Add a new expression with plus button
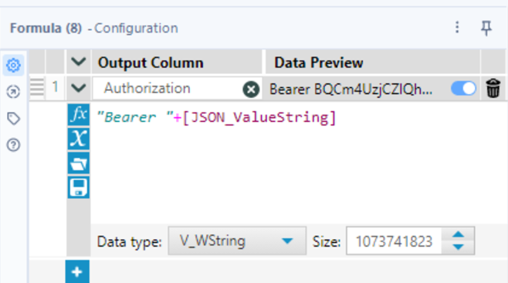 coord(77,271)
